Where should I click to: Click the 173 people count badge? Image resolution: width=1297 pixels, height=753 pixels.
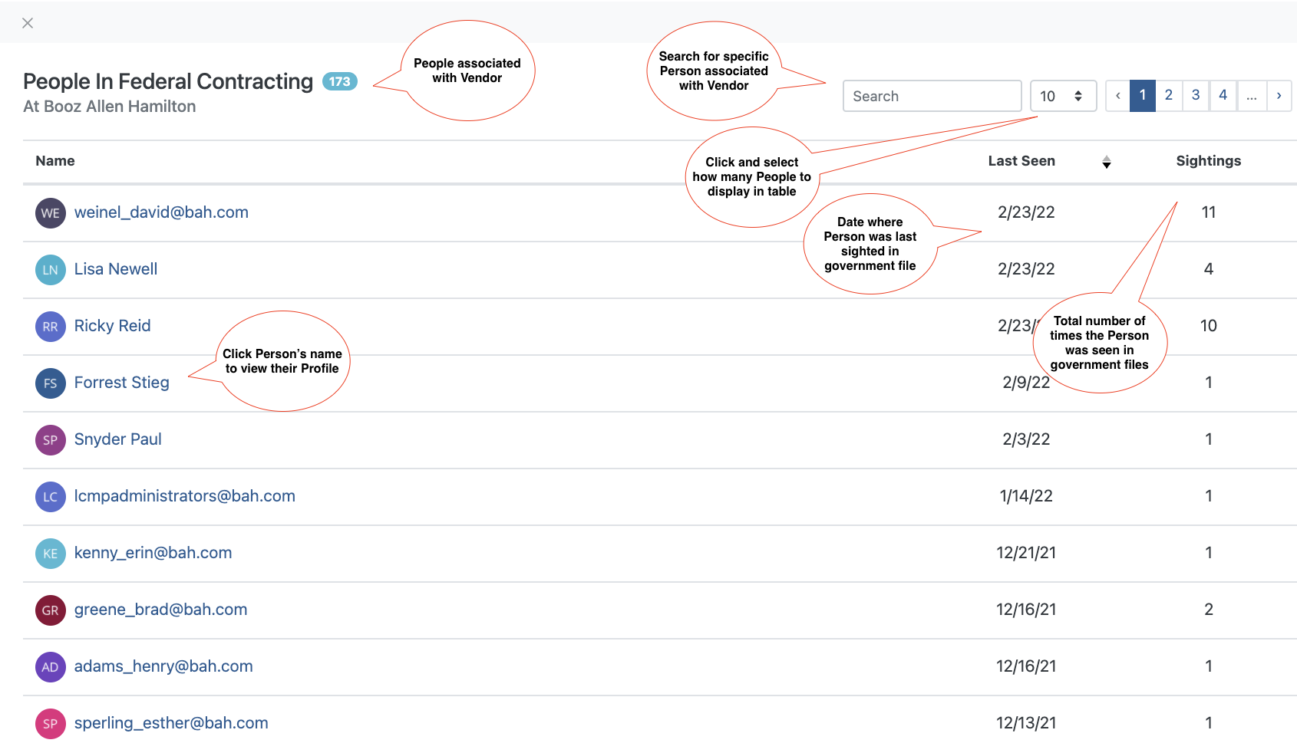(340, 81)
